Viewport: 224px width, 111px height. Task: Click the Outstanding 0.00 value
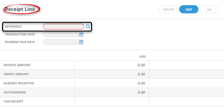point(141,92)
